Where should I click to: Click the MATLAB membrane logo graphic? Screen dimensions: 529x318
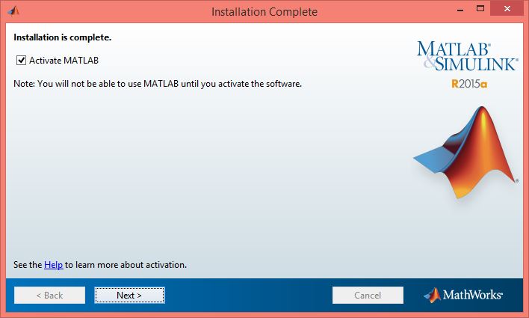[466, 153]
